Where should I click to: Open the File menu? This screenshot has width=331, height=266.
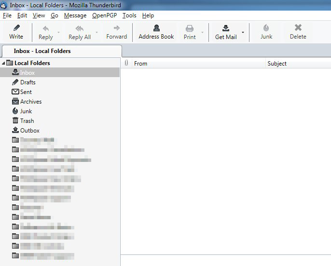pos(7,15)
